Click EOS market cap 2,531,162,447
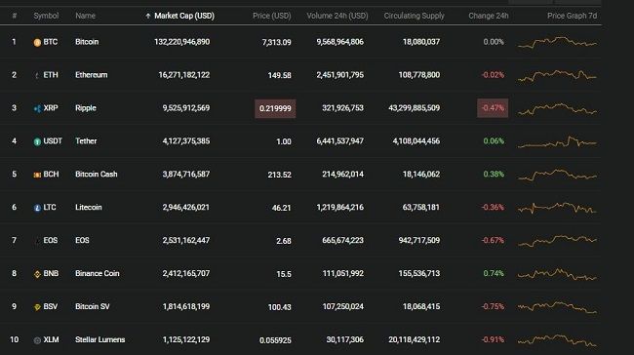The width and height of the screenshot is (634, 355). coord(186,241)
